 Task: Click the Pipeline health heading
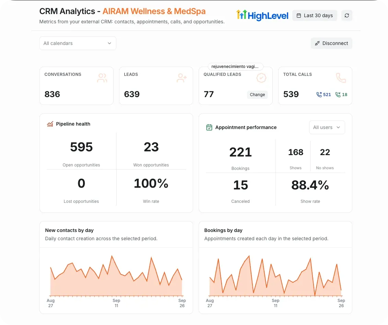[x=73, y=124]
